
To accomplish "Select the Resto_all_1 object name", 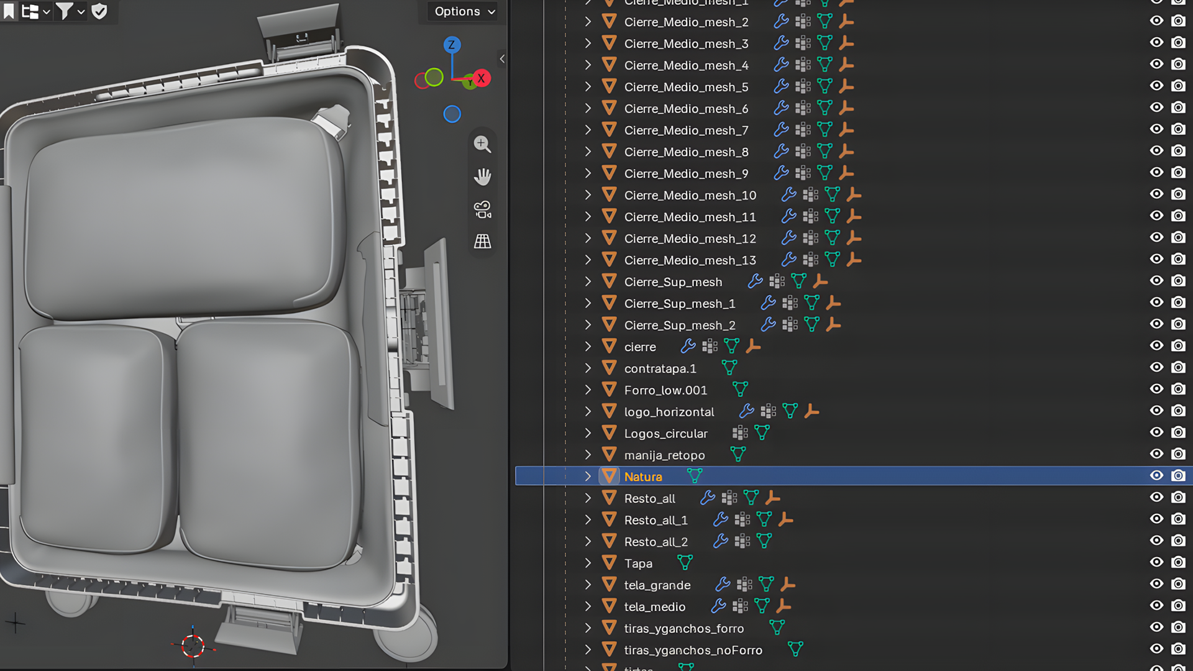I will pyautogui.click(x=656, y=520).
